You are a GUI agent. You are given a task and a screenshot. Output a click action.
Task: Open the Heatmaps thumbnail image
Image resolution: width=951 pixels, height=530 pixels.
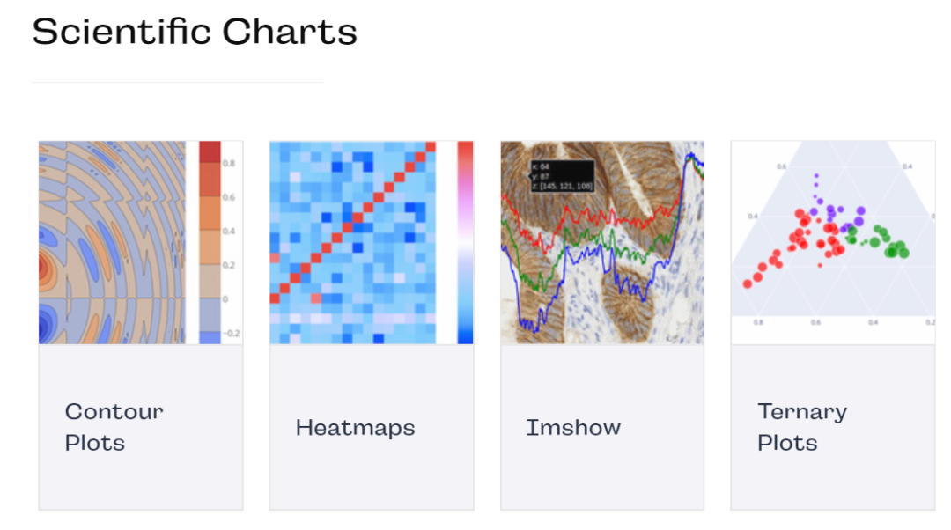pos(372,243)
